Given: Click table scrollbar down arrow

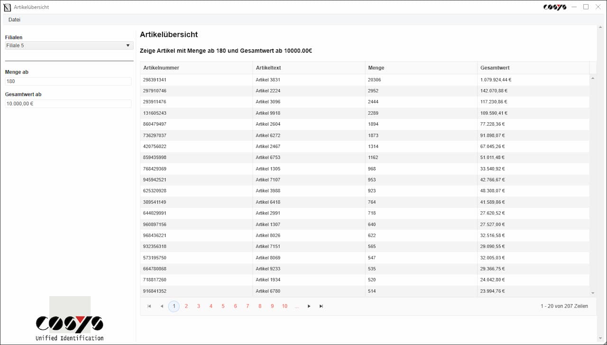Looking at the screenshot, I should click(x=593, y=293).
